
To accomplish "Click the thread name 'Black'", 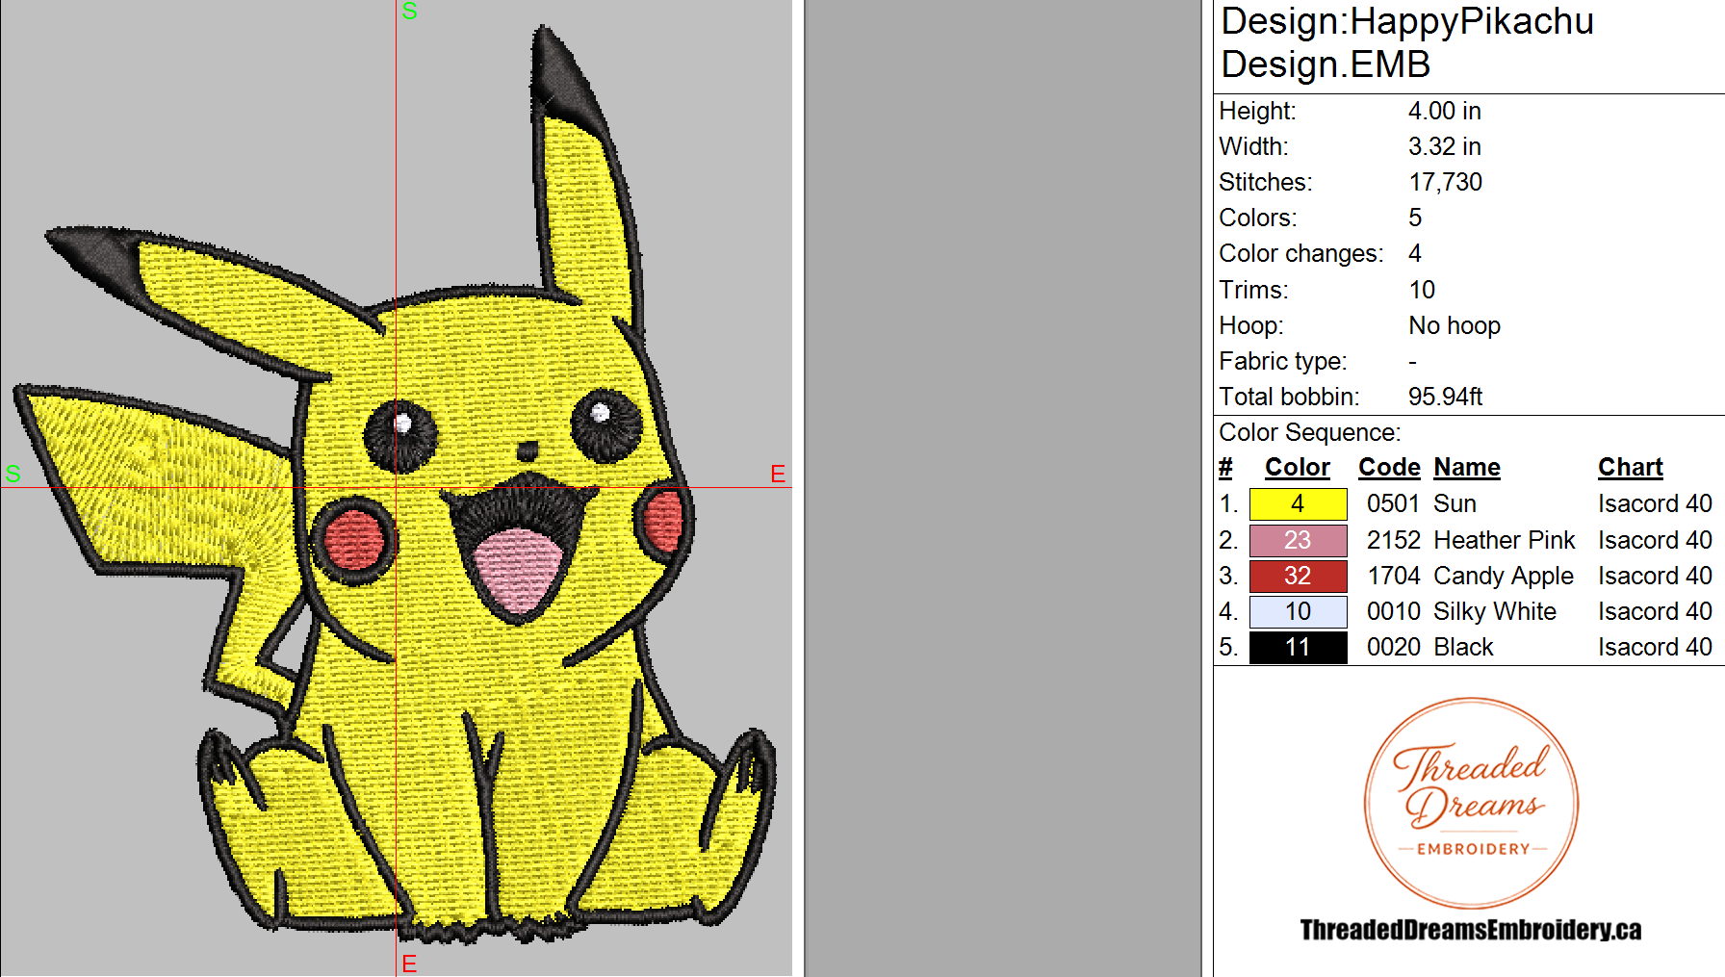I will pyautogui.click(x=1463, y=647).
